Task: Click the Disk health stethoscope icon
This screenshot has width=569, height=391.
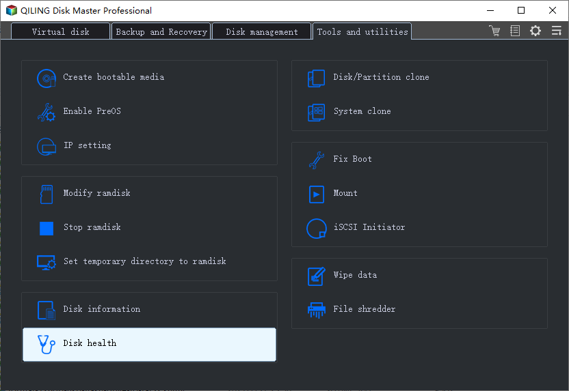Action: pos(47,345)
